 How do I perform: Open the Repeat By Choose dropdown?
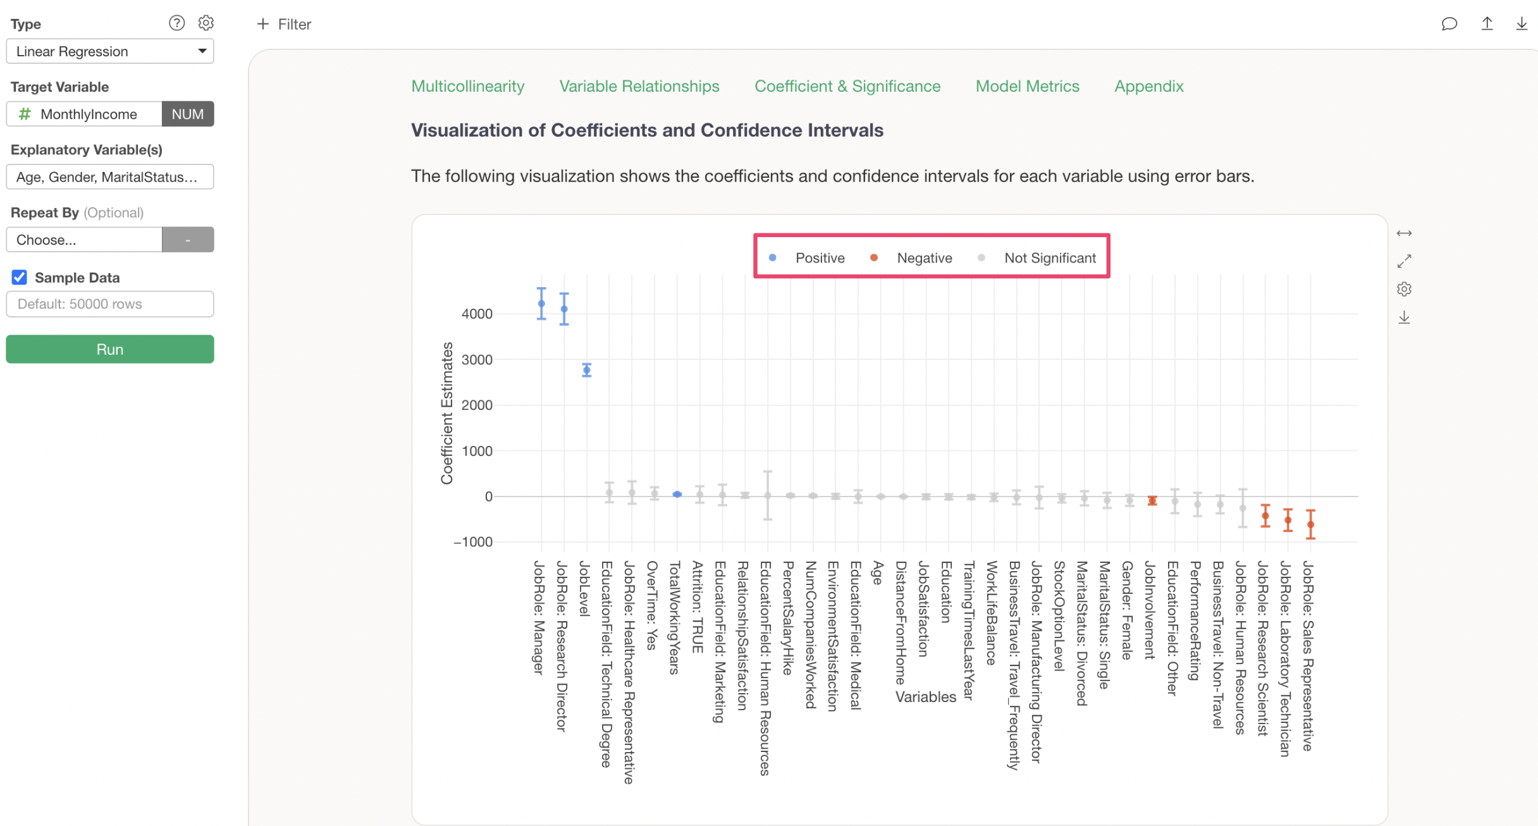(84, 240)
